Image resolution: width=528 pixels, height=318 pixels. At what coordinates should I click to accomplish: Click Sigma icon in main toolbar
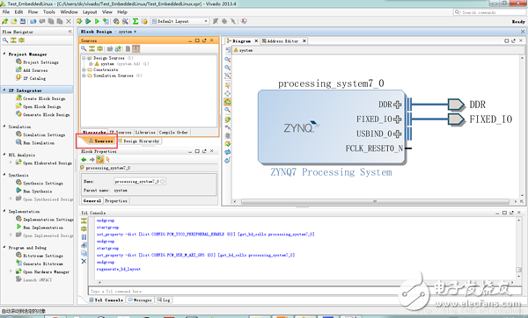tap(136, 21)
